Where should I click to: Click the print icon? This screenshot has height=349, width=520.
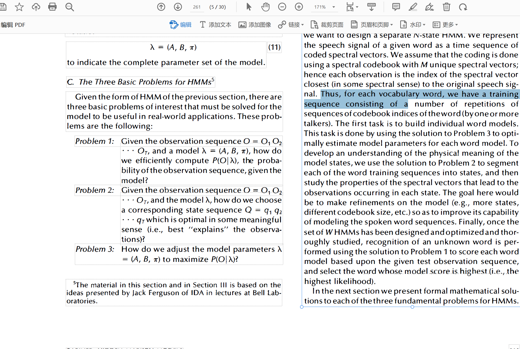52,7
